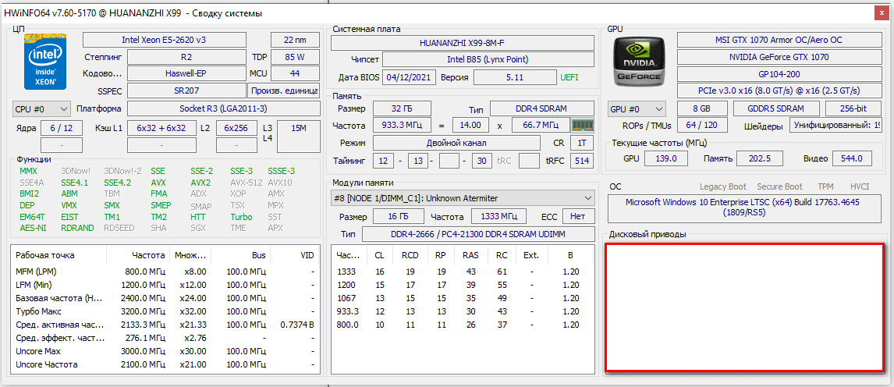The image size is (894, 387).
Task: Click the "Произв. единица" button
Action: [283, 91]
